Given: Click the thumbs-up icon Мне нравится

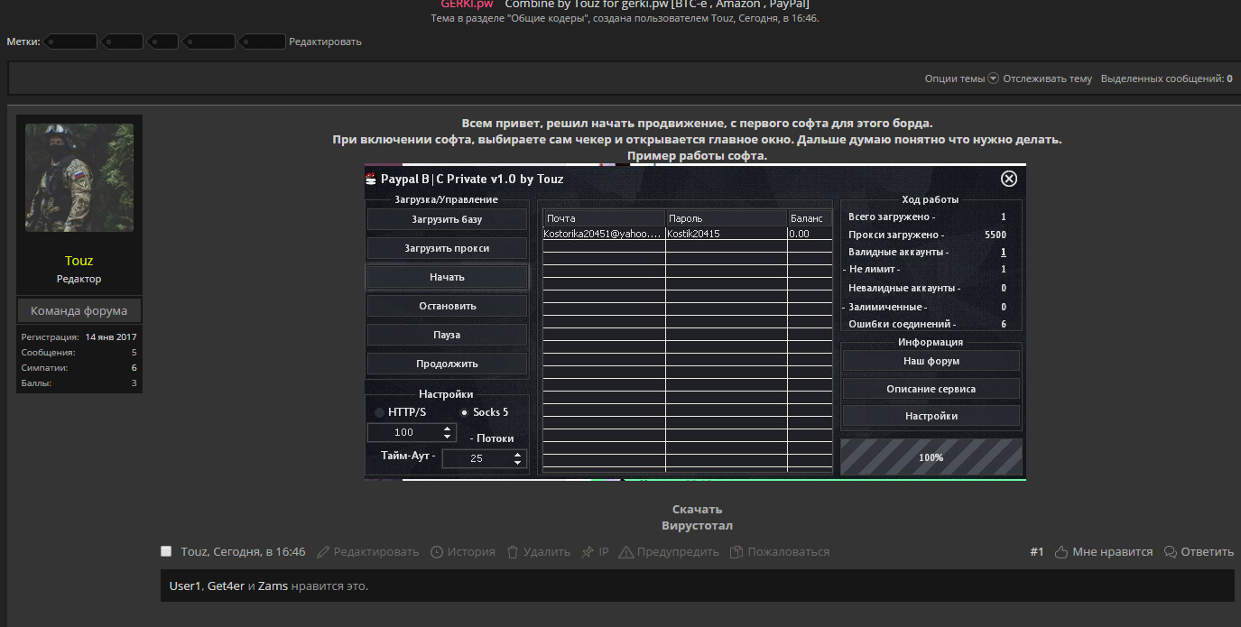Looking at the screenshot, I should pyautogui.click(x=1061, y=552).
